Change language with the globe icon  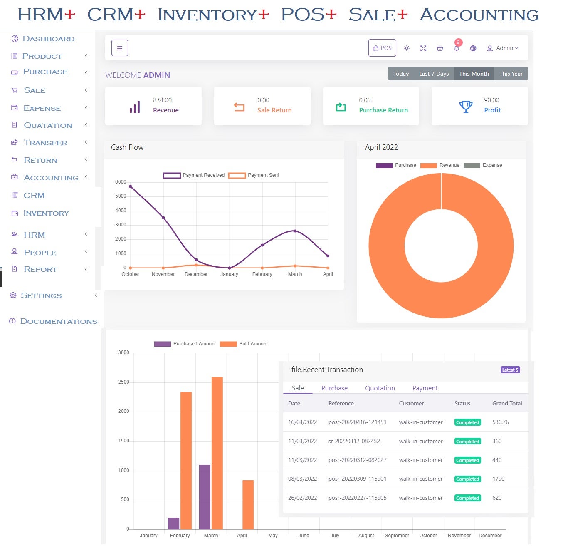coord(473,48)
